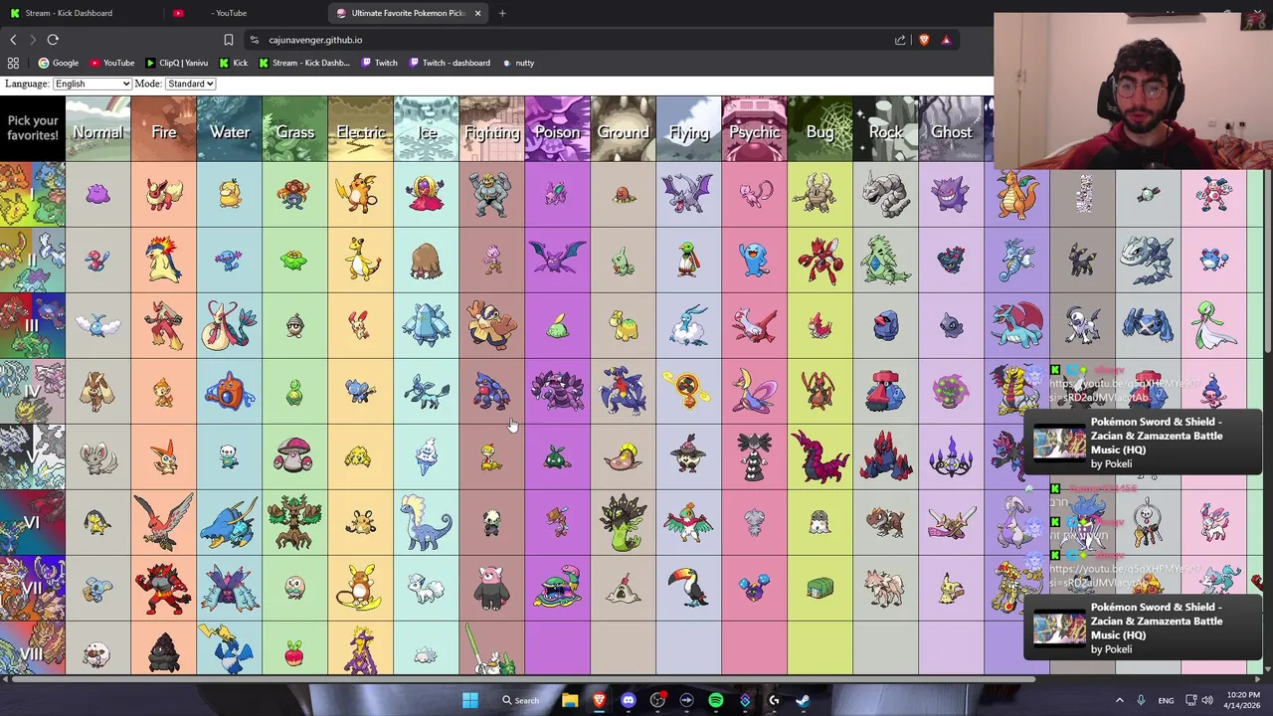Select Mew in the Psychic column
This screenshot has height=716, width=1273.
click(x=755, y=195)
